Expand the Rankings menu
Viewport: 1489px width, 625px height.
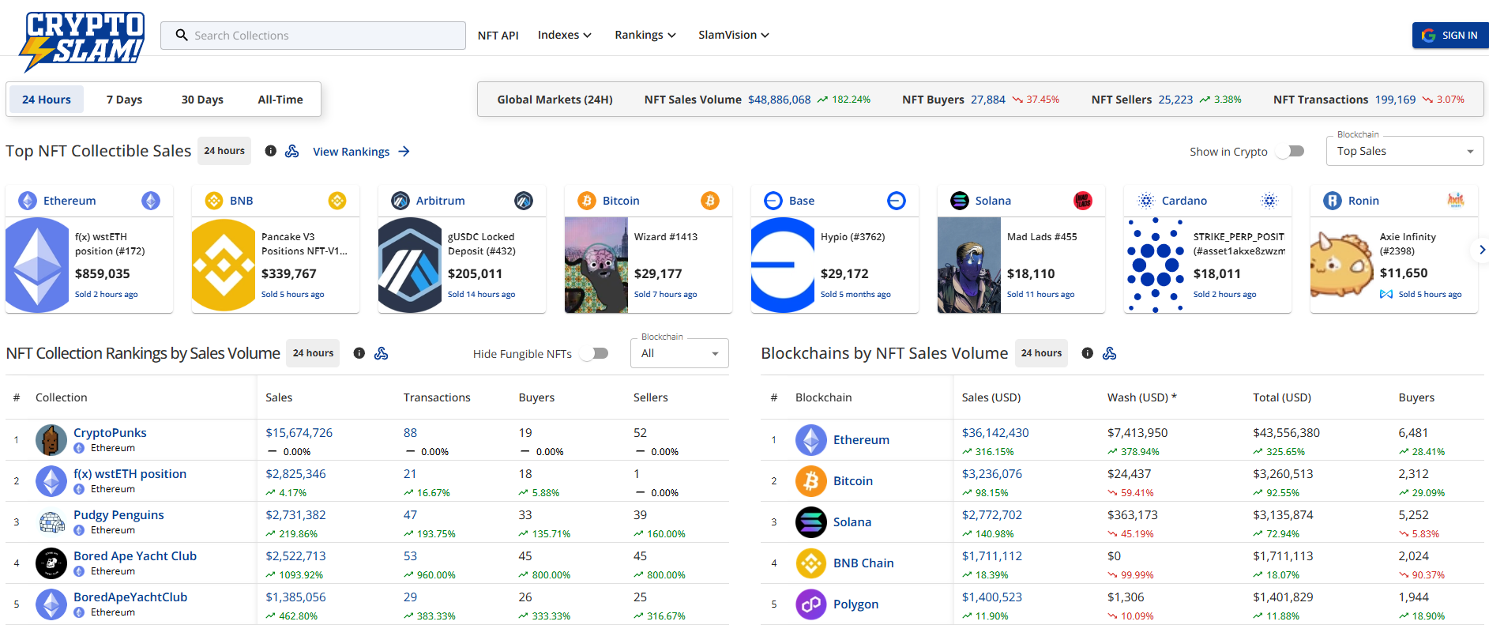[645, 35]
